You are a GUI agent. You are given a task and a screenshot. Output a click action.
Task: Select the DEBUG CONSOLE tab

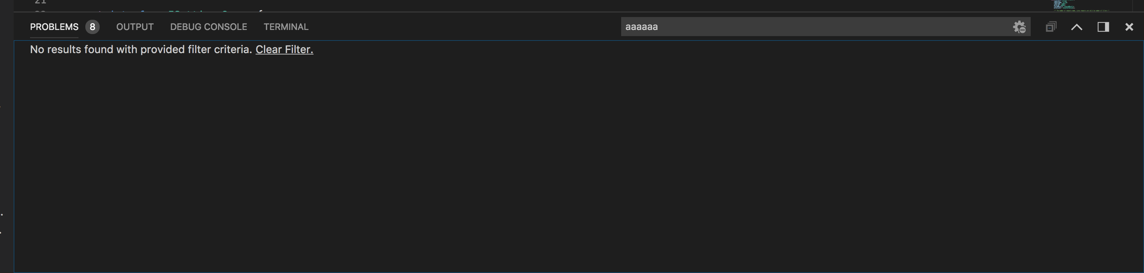[x=209, y=27]
